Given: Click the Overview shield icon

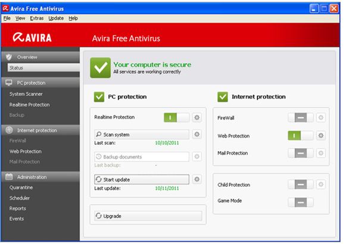Looking at the screenshot, I should (x=9, y=57).
